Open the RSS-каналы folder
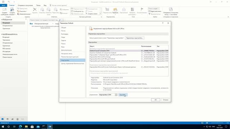 click(6, 49)
